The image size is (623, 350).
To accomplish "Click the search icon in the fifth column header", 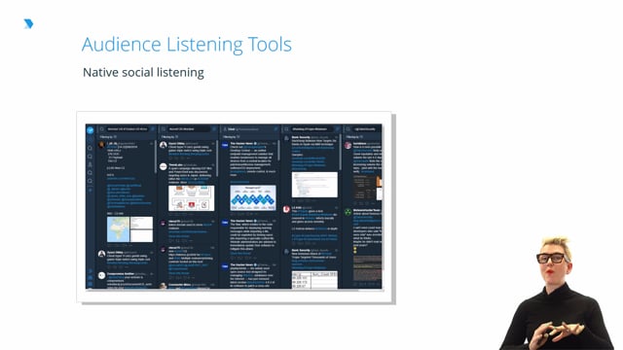I will (x=348, y=129).
